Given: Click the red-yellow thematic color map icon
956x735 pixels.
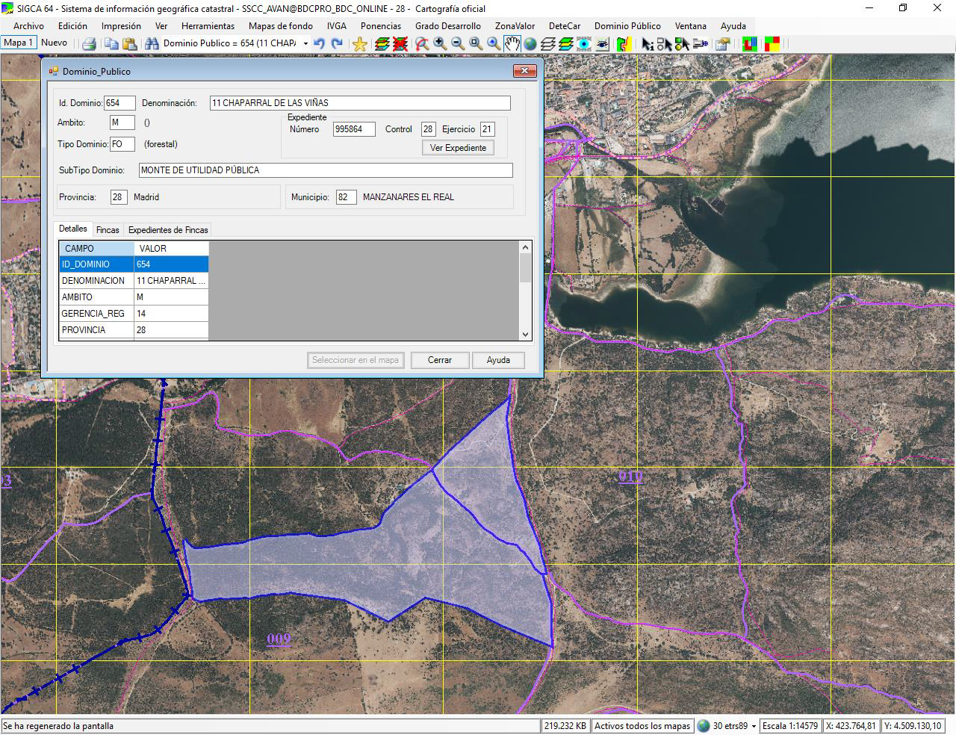Looking at the screenshot, I should (772, 43).
